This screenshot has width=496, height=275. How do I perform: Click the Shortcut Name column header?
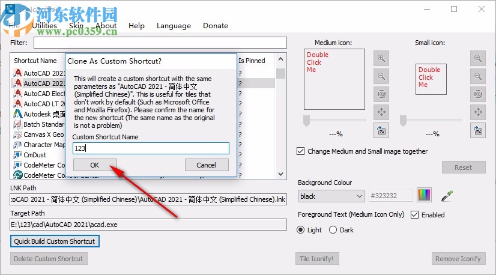(x=35, y=61)
